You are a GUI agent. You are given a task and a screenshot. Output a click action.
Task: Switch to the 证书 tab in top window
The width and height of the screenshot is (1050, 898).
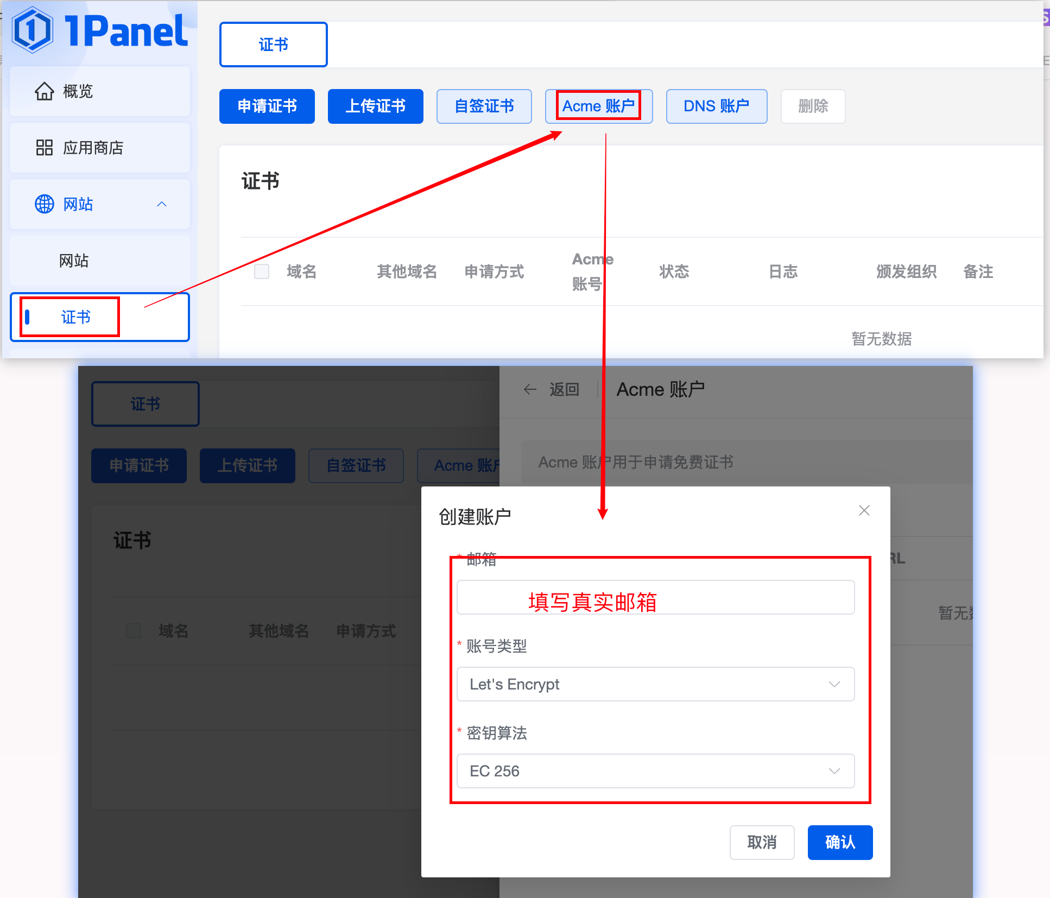(x=274, y=45)
